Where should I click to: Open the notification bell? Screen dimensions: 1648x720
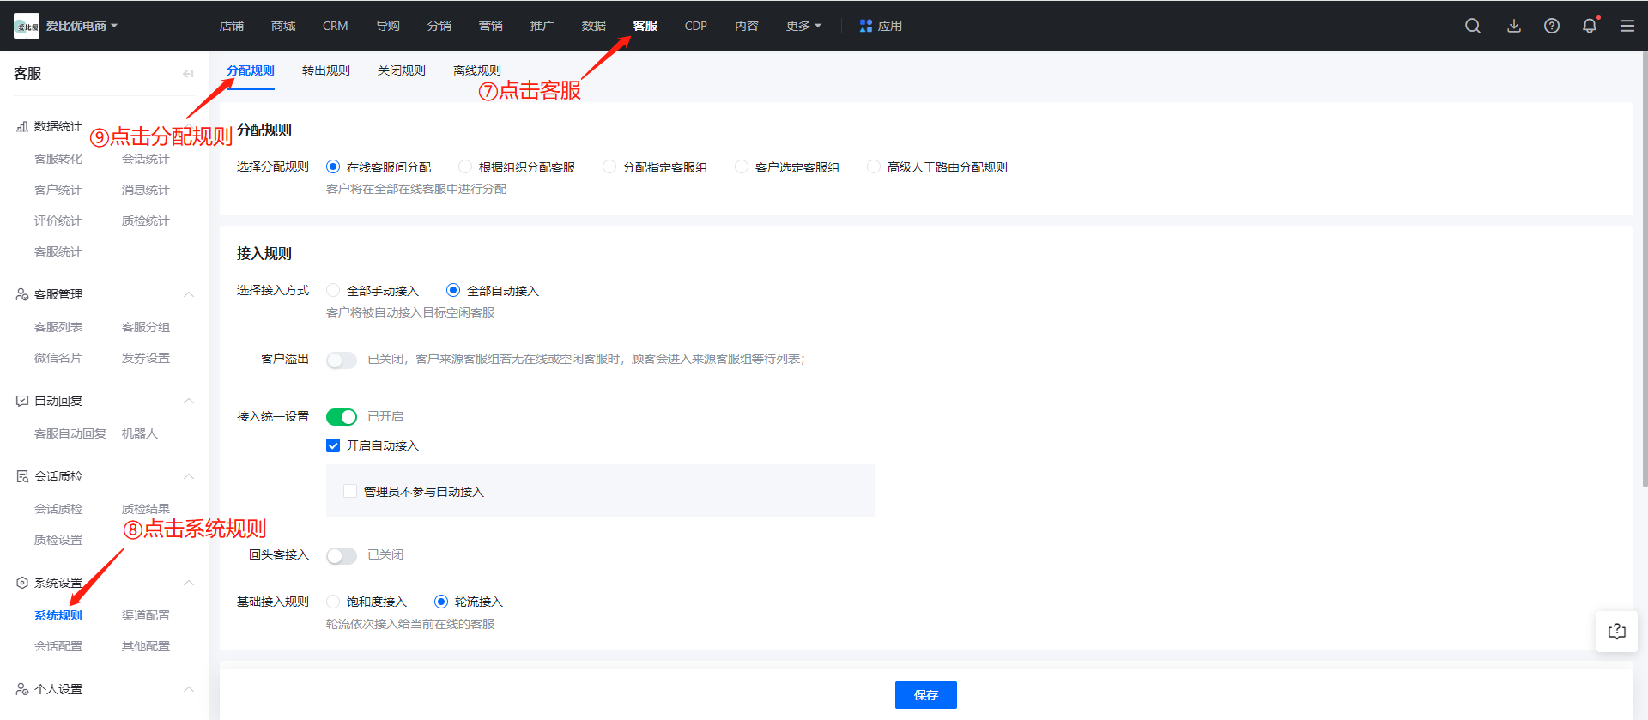pos(1590,26)
